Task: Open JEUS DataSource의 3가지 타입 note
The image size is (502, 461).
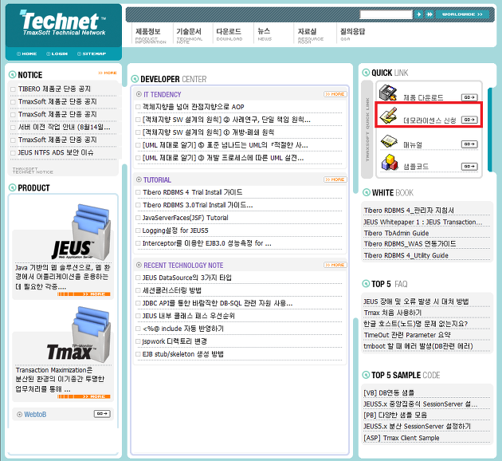Action: pyautogui.click(x=186, y=278)
